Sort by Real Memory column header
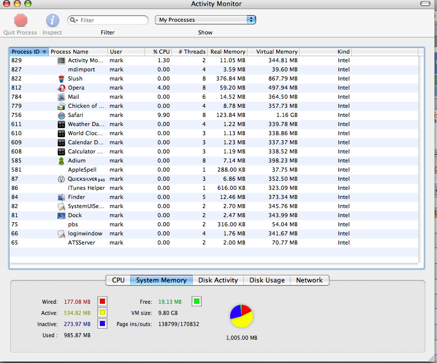Image resolution: width=437 pixels, height=363 pixels. 228,52
